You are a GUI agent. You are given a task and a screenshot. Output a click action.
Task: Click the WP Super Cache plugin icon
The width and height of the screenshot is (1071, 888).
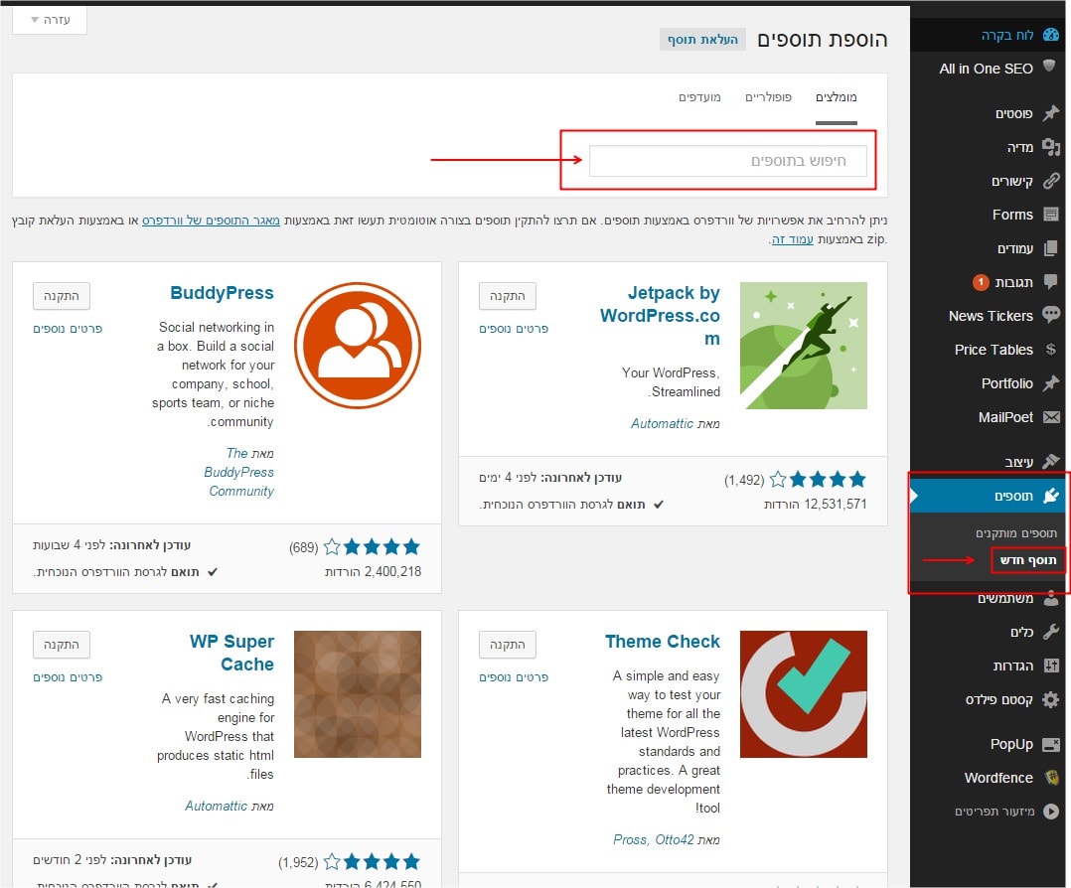358,694
